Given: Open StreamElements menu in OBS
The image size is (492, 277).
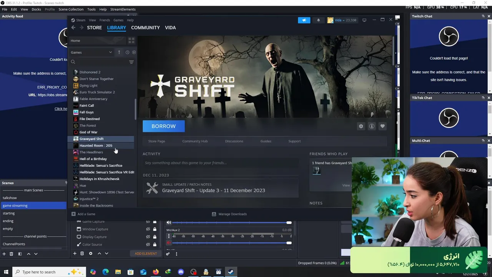Looking at the screenshot, I should tap(123, 9).
